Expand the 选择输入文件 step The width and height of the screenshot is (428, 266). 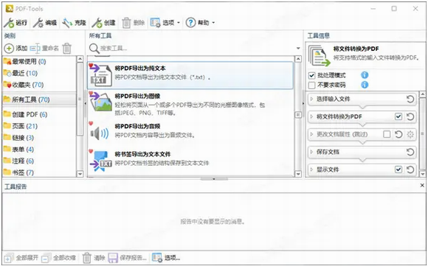311,99
